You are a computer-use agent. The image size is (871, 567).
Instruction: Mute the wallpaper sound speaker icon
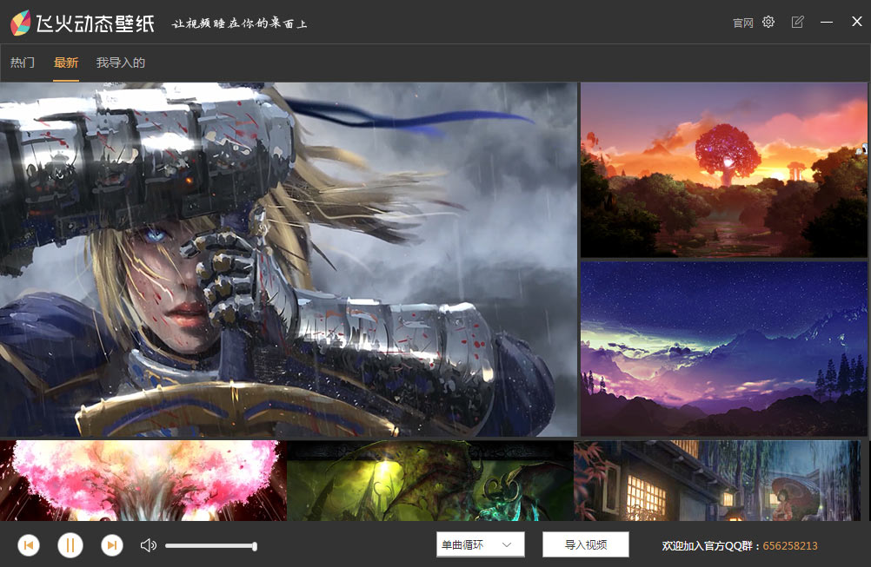pos(149,545)
